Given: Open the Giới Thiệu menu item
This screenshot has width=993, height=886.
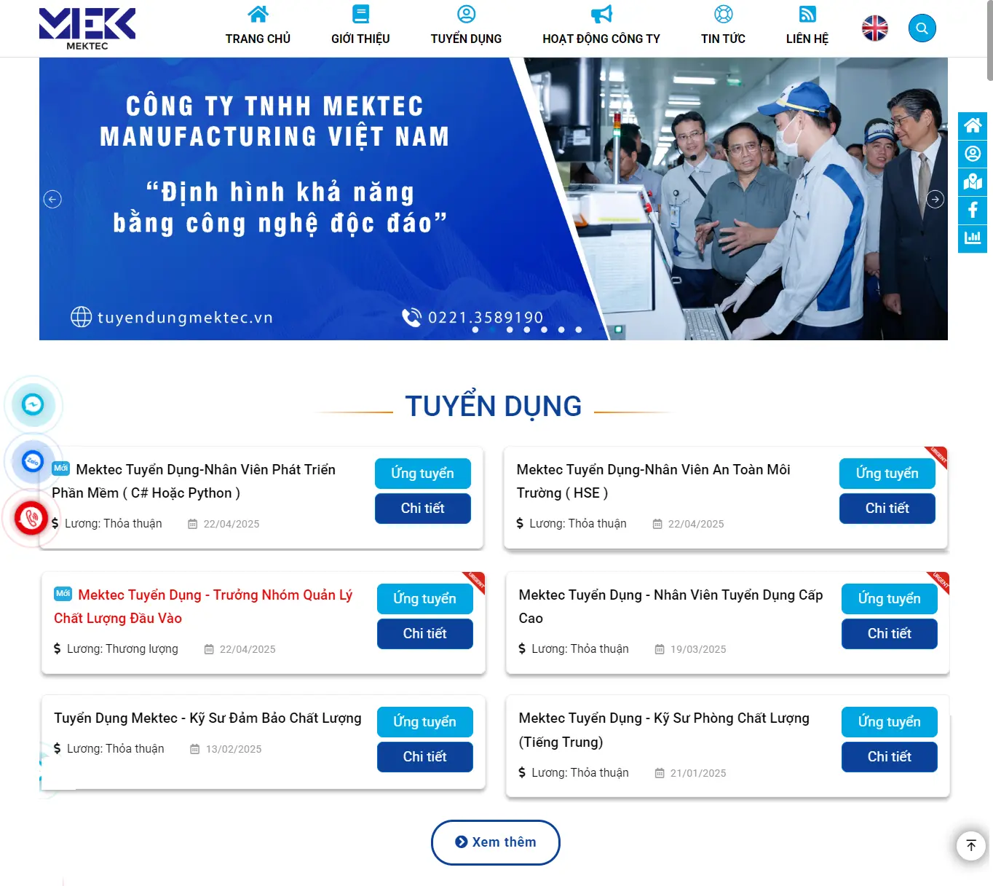Looking at the screenshot, I should (x=360, y=39).
